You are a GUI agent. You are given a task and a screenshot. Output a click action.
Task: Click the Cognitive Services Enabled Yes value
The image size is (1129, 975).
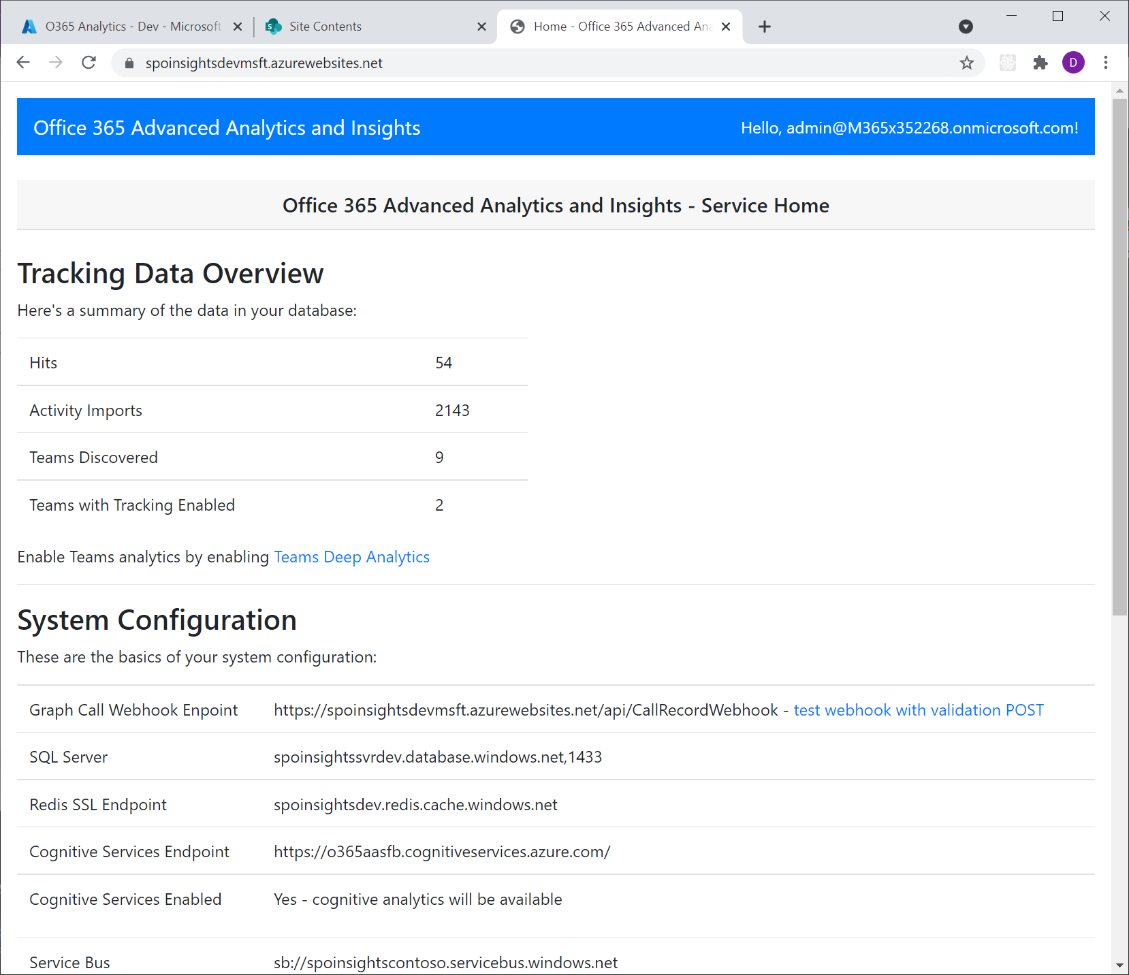coord(418,899)
